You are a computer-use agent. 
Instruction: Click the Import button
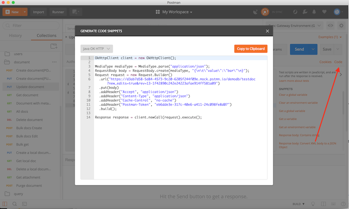pos(38,12)
